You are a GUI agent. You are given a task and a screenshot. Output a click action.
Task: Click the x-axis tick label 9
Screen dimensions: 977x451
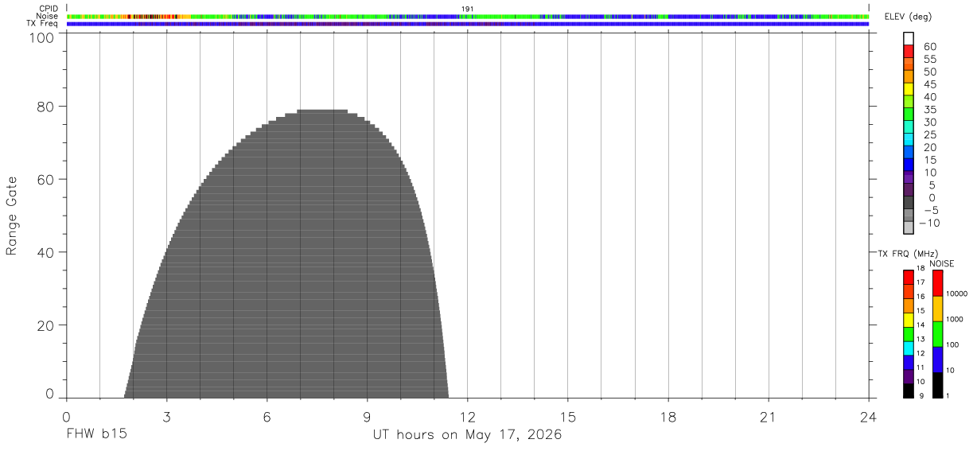click(x=367, y=418)
